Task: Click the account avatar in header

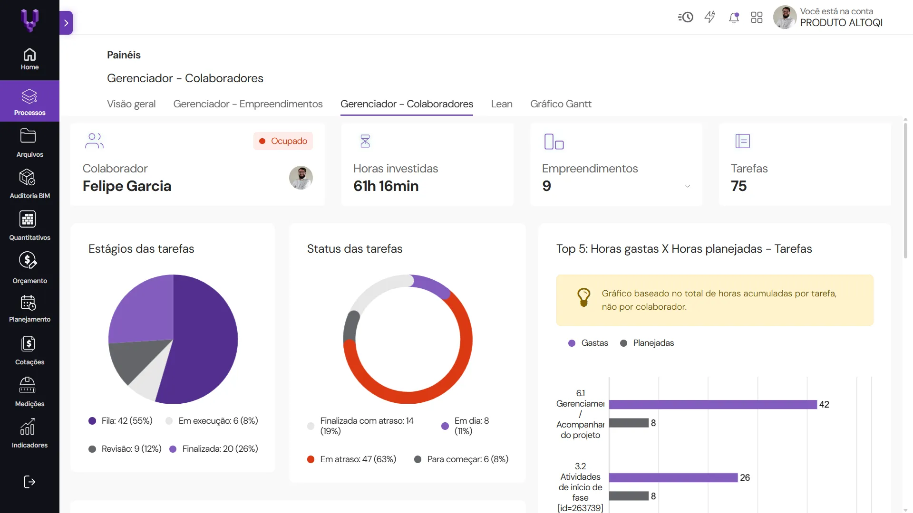Action: coord(785,18)
